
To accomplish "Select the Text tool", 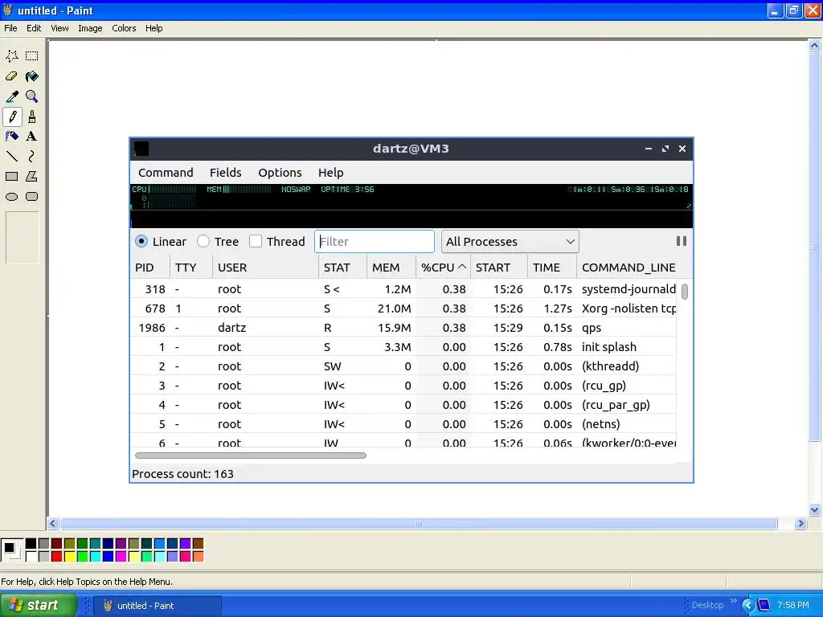I will 32,137.
